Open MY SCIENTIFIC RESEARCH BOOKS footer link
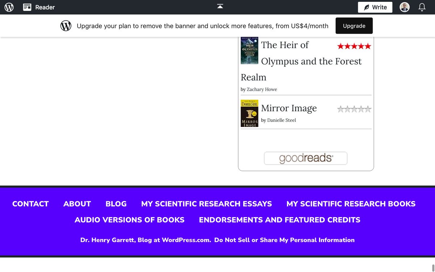Screen dimensions: 435x272 click(x=351, y=204)
